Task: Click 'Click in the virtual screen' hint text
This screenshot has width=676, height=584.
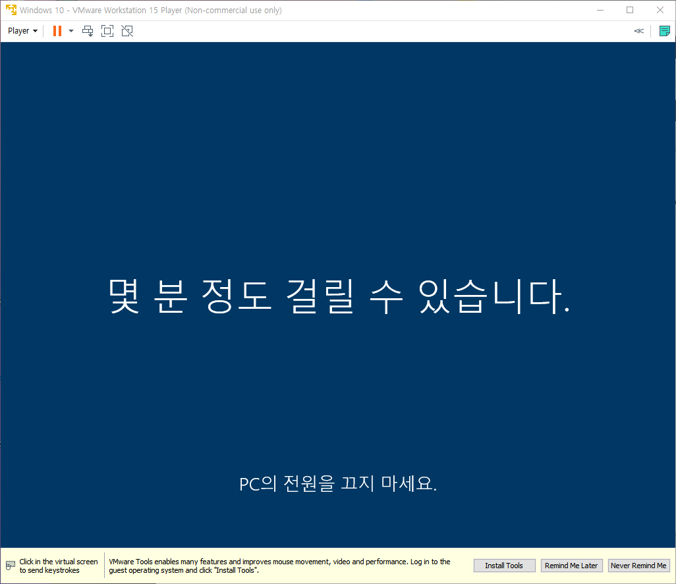Action: [x=59, y=566]
